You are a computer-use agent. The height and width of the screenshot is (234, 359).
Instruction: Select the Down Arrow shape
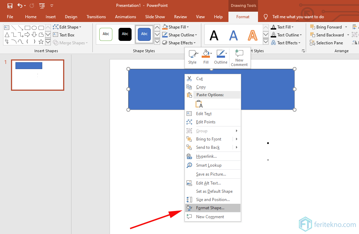point(34,35)
